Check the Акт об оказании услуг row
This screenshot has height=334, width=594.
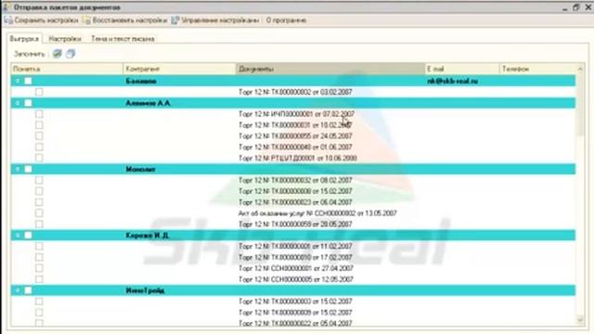[x=39, y=213]
